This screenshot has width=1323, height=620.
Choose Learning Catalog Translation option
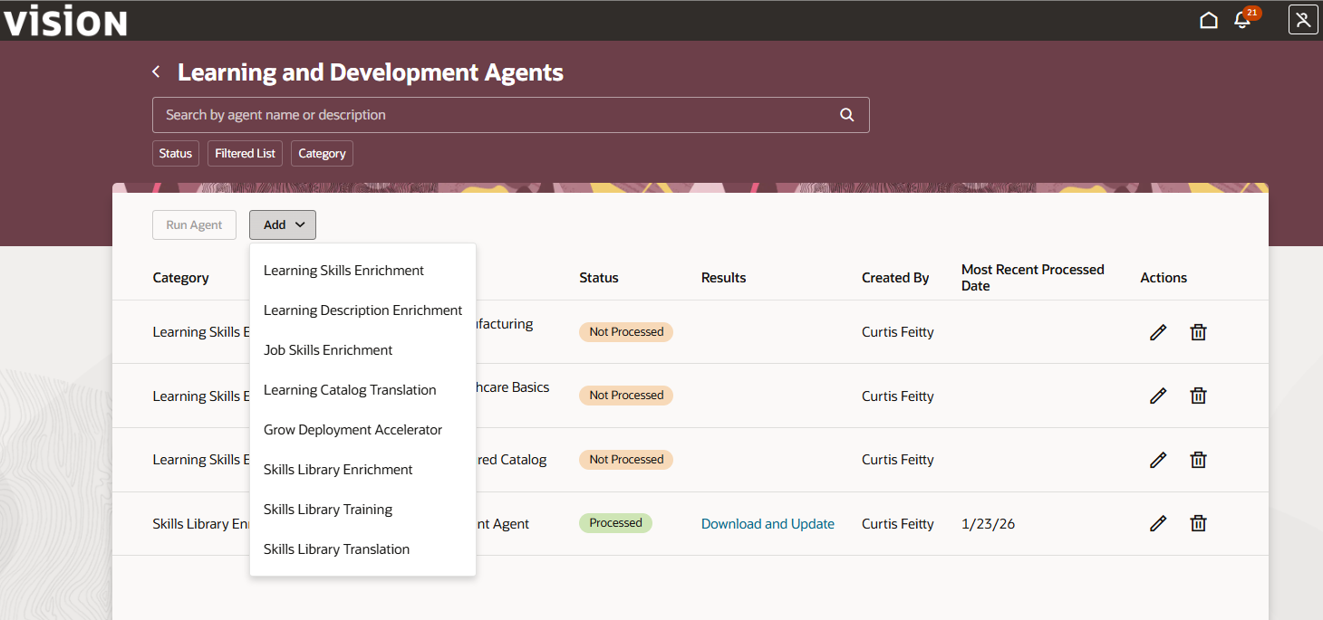[x=362, y=390]
